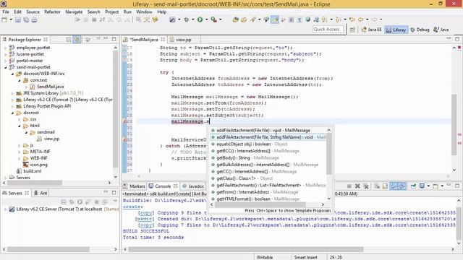Viewport: 463px width, 260px height.
Task: Click the Run External Tools icon
Action: (214, 19)
